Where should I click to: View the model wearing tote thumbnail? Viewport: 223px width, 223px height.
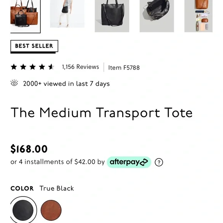point(67,14)
